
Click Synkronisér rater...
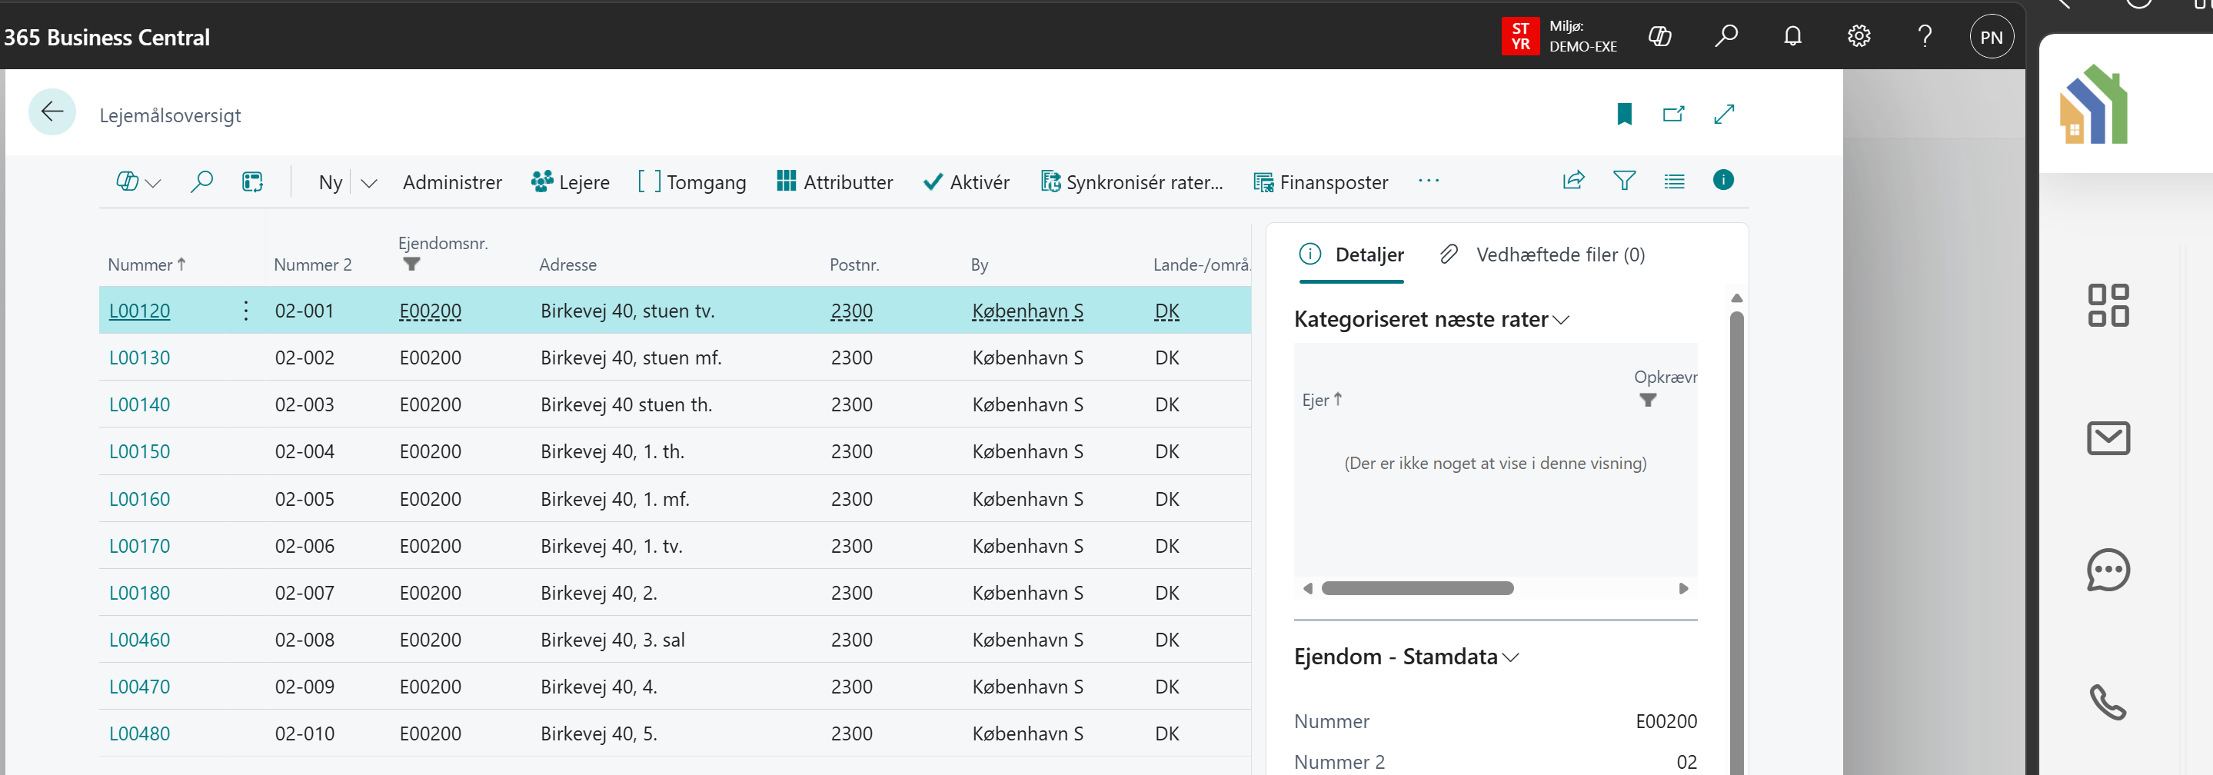(x=1131, y=182)
